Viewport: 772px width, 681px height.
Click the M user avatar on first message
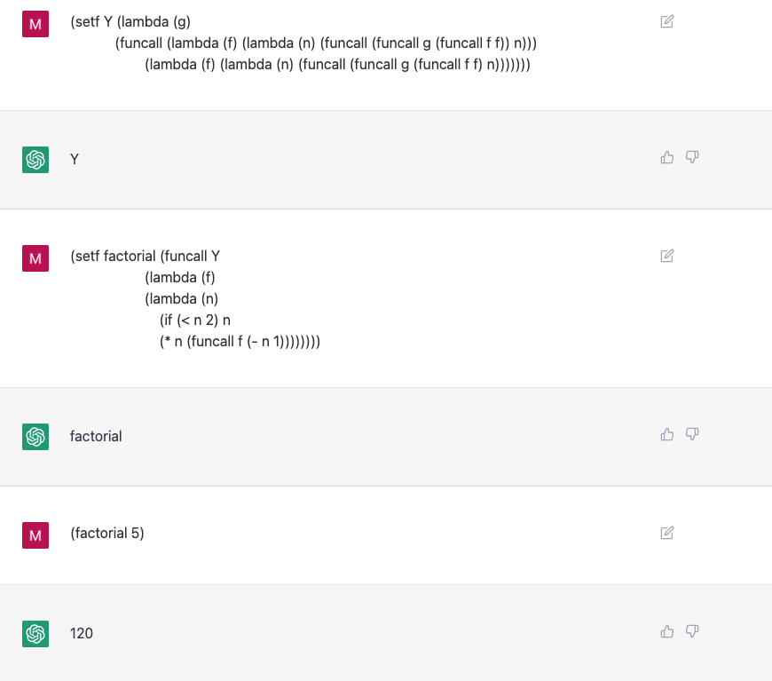[x=35, y=24]
